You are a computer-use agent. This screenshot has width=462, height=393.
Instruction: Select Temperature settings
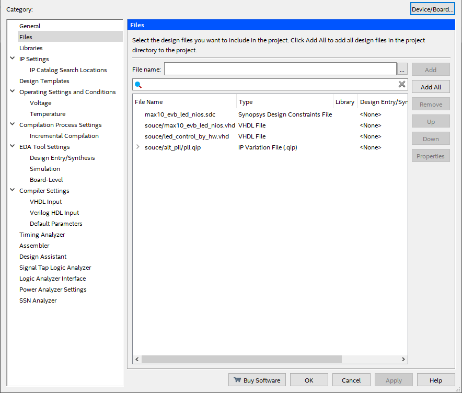point(48,114)
